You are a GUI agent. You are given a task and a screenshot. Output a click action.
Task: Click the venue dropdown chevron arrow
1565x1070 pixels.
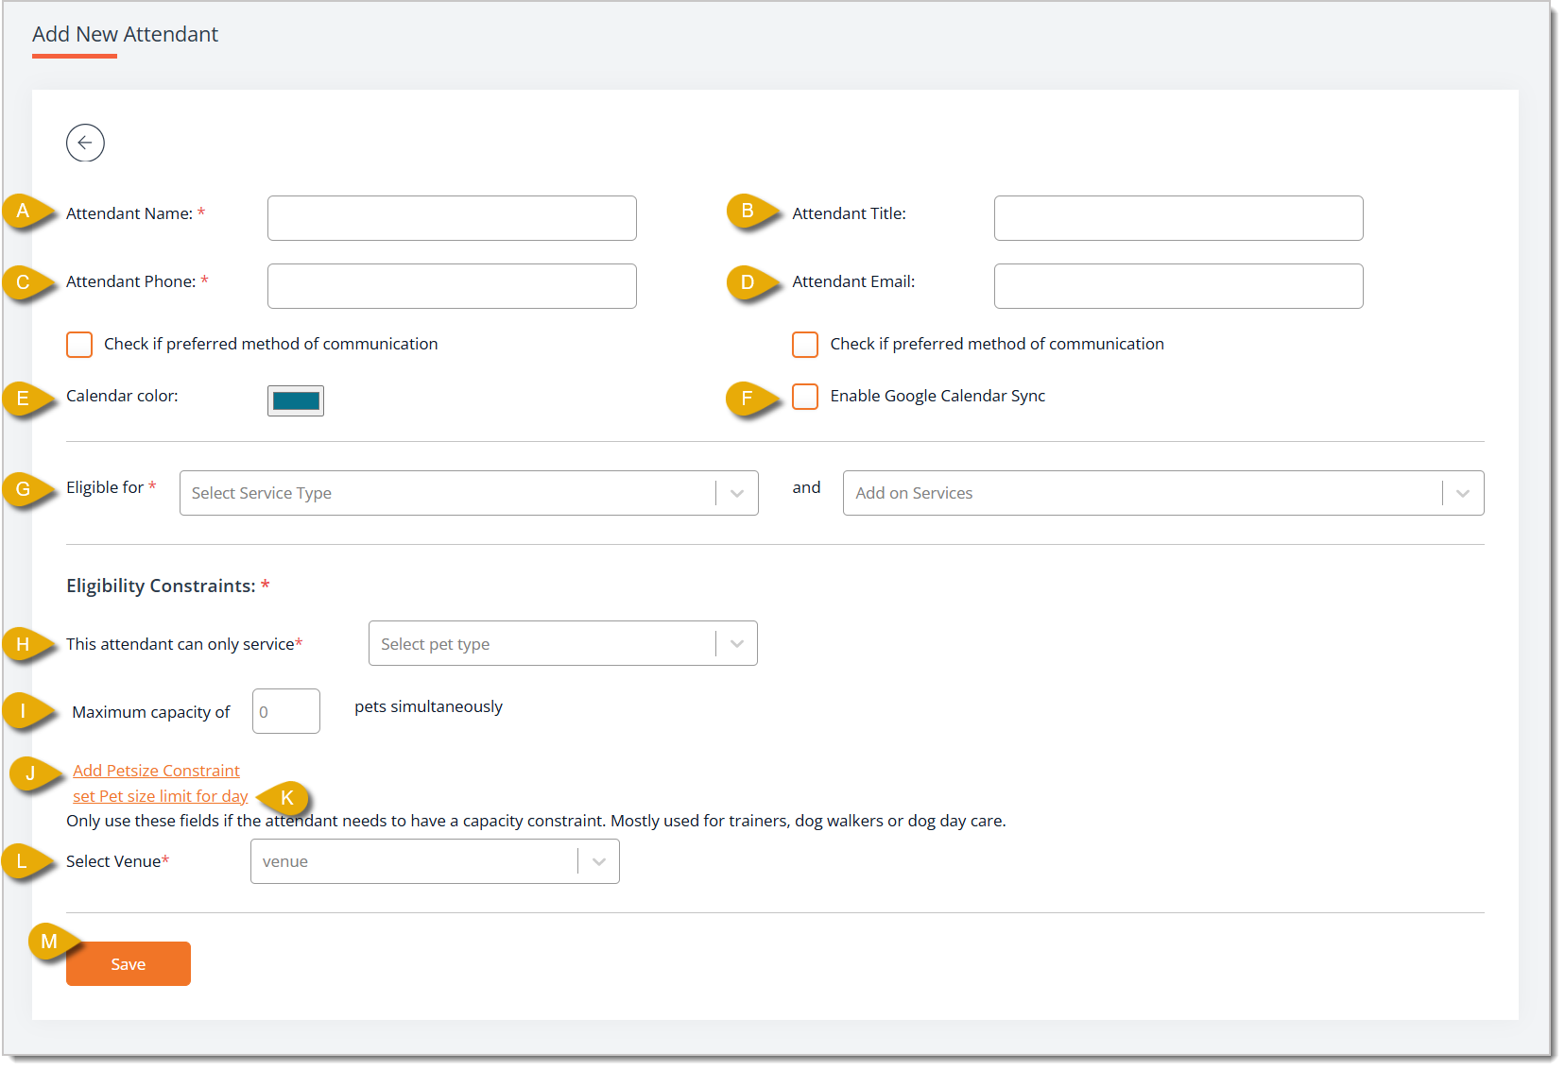[599, 861]
